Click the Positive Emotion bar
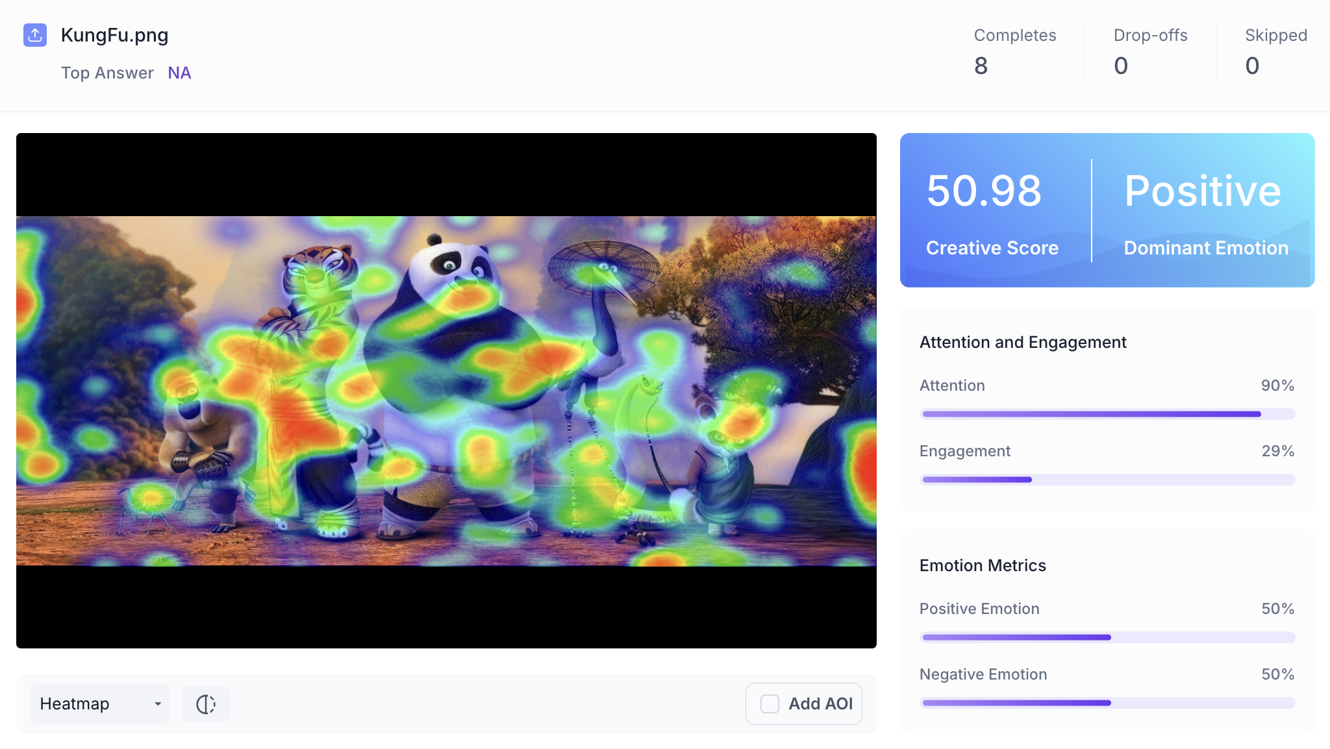The image size is (1330, 749). (1107, 637)
